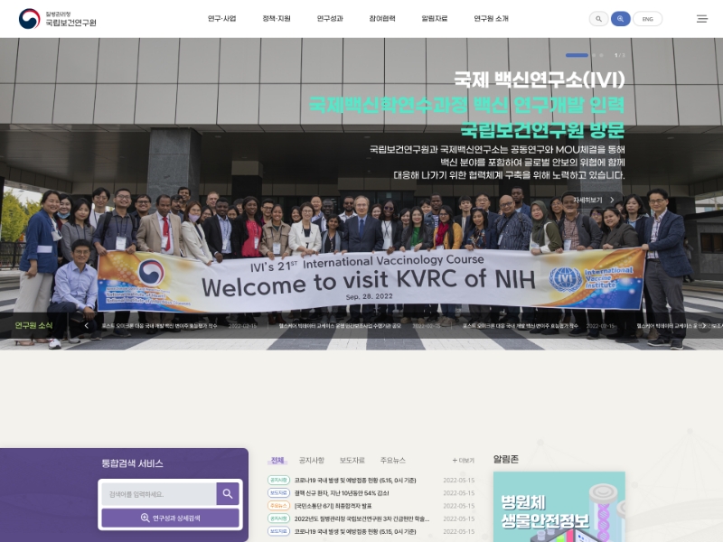Click the 1/3 slide counter text
The height and width of the screenshot is (542, 723).
pyautogui.click(x=620, y=55)
